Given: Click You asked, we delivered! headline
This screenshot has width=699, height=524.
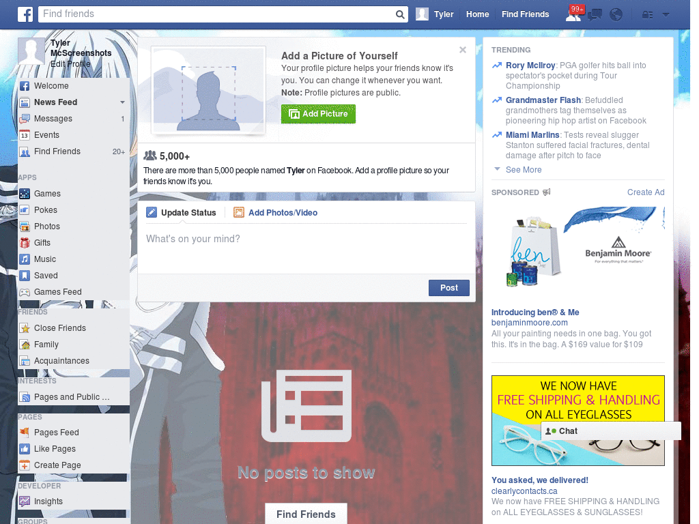Looking at the screenshot, I should (540, 480).
